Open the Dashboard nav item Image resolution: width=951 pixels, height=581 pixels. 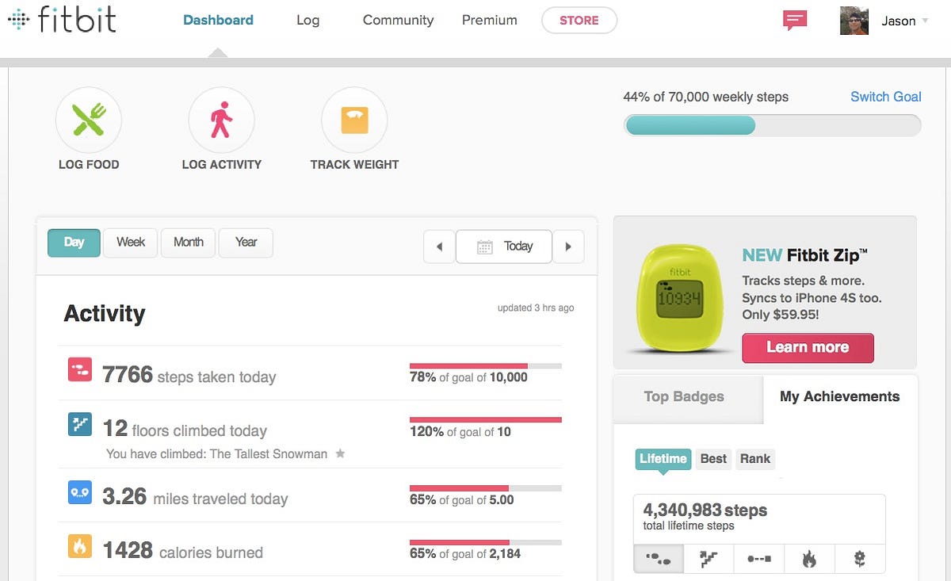pos(218,21)
